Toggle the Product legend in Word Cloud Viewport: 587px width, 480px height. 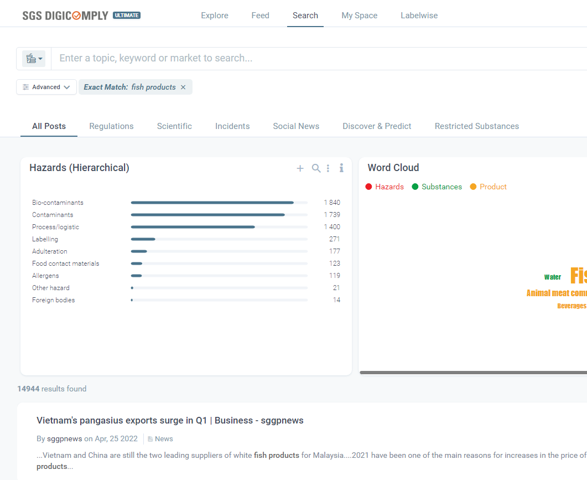click(488, 187)
